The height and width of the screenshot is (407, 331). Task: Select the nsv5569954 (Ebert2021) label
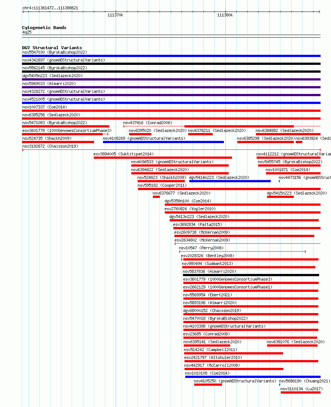tap(208, 295)
